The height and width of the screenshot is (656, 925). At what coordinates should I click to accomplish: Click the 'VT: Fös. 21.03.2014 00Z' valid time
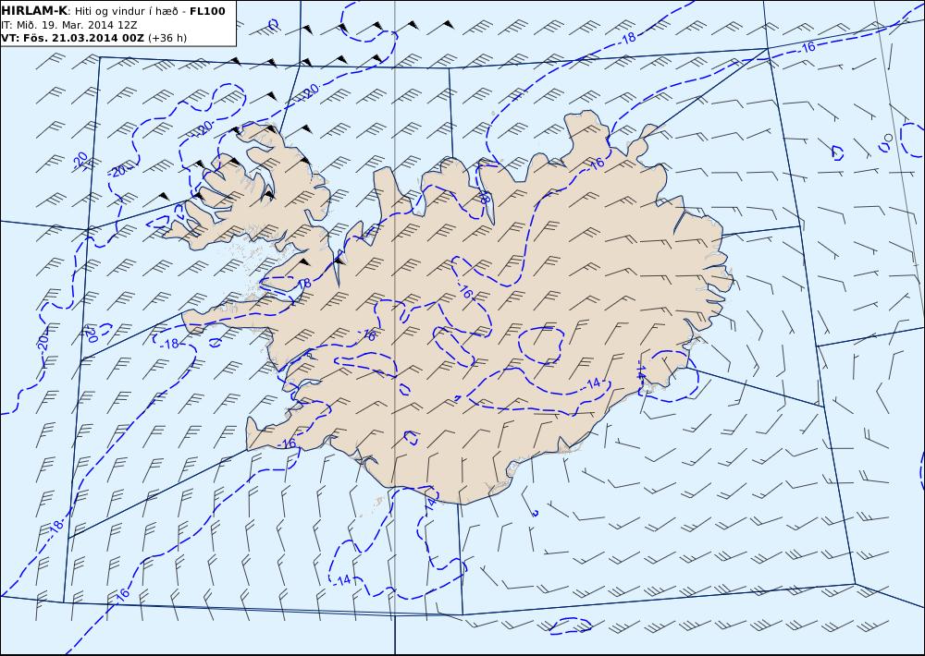73,38
